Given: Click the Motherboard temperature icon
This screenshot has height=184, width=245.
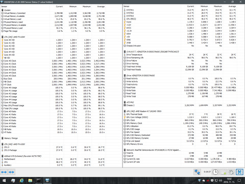Looking at the screenshot, I should pos(3,159).
